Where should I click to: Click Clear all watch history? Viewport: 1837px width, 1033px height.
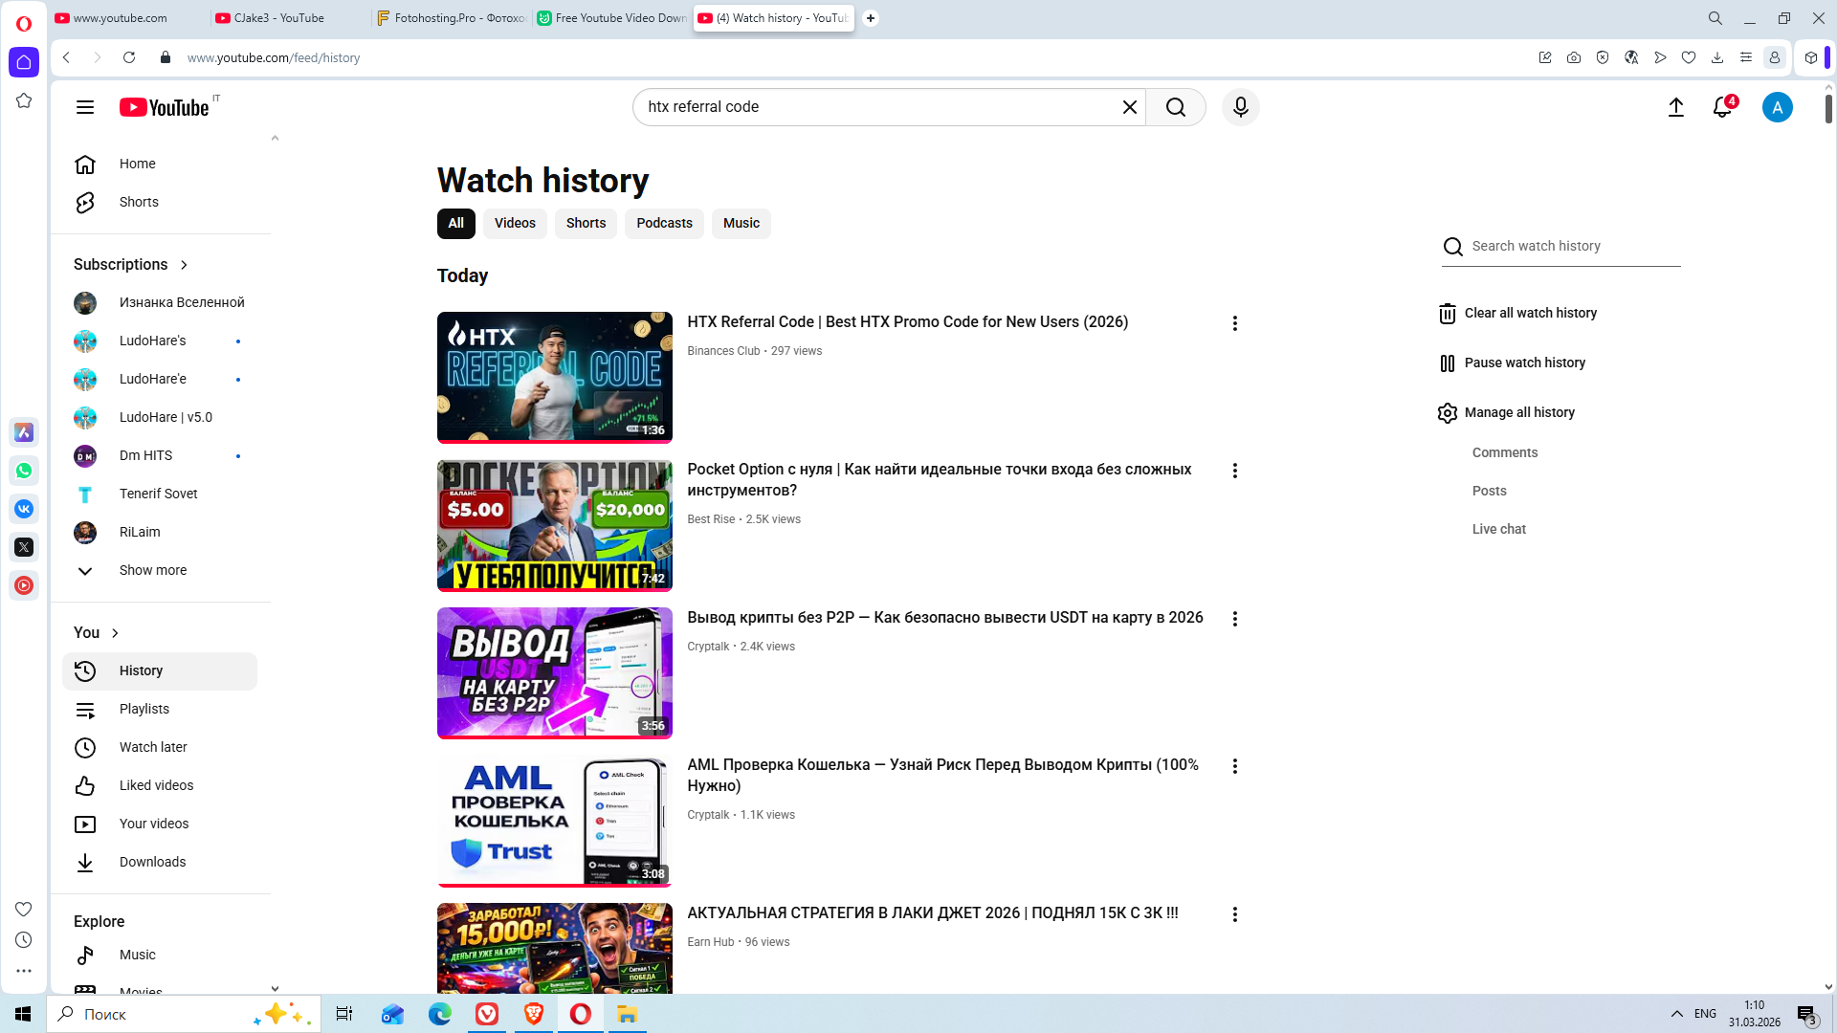pos(1529,313)
